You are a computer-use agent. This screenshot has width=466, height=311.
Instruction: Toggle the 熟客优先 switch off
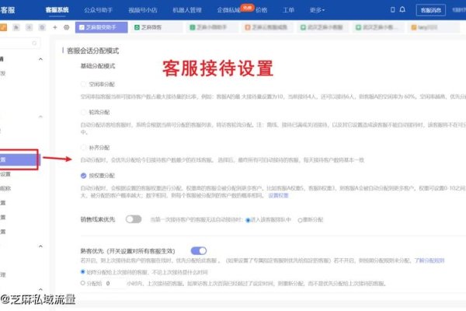pyautogui.click(x=199, y=251)
